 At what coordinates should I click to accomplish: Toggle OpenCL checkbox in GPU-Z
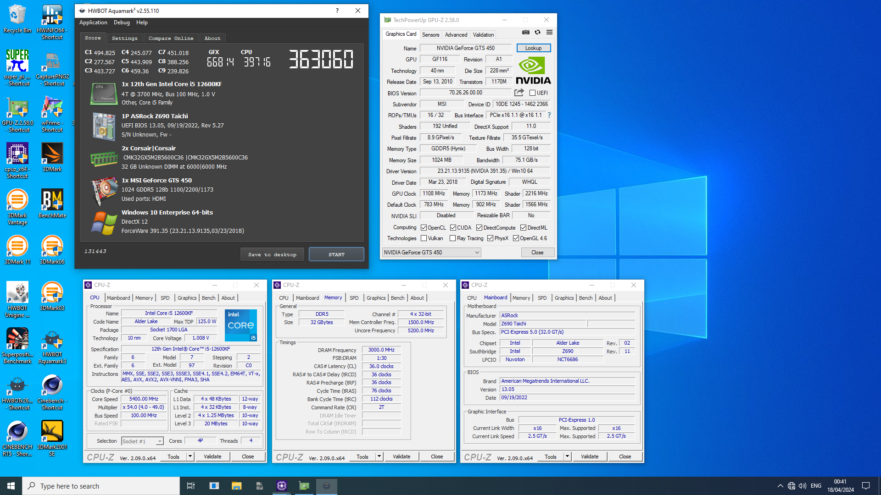pos(424,228)
